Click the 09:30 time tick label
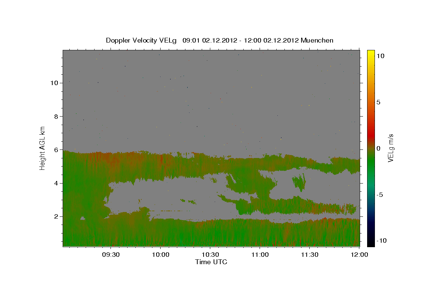The image size is (445, 296). 111,255
